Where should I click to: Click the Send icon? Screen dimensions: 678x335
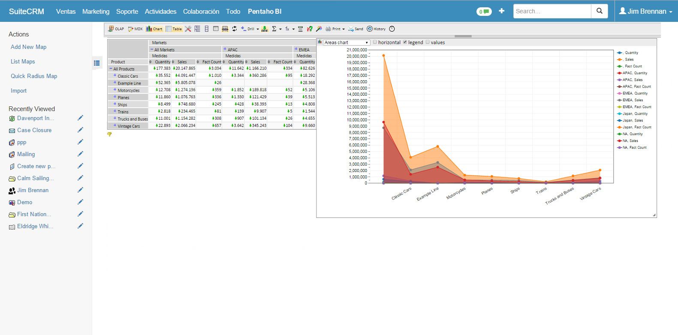pyautogui.click(x=355, y=29)
